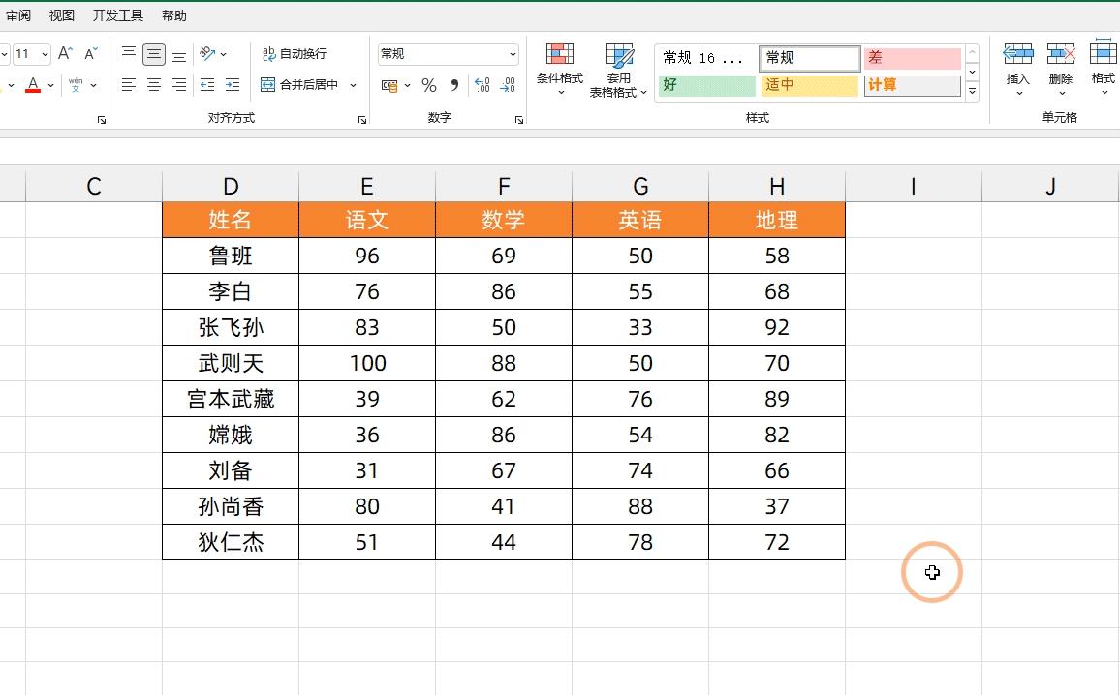Click the increase decimal places icon
Image resolution: width=1120 pixels, height=695 pixels.
point(482,85)
